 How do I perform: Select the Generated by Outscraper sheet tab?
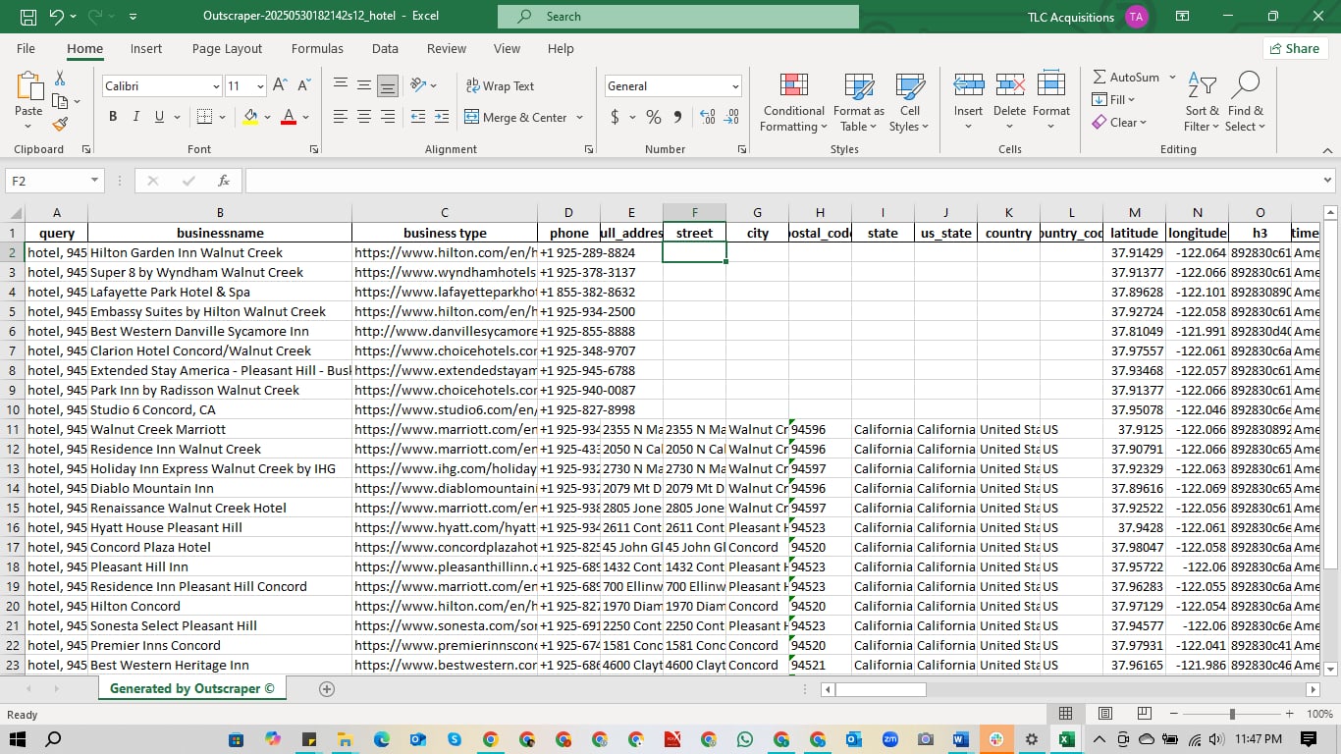(191, 688)
